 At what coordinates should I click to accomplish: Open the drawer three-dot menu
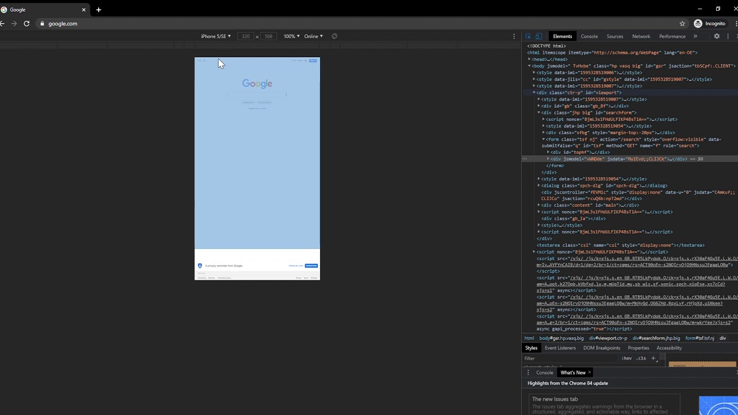[x=528, y=372]
